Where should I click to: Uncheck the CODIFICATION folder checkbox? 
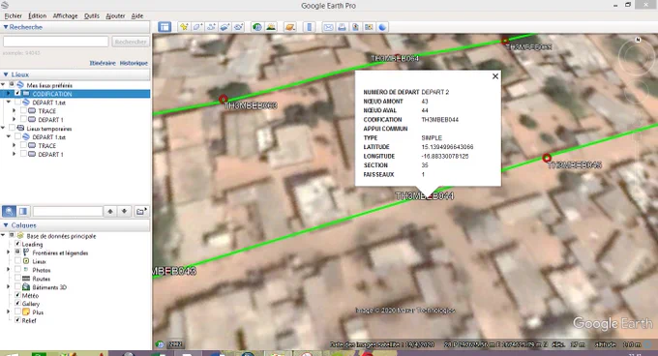(x=17, y=94)
